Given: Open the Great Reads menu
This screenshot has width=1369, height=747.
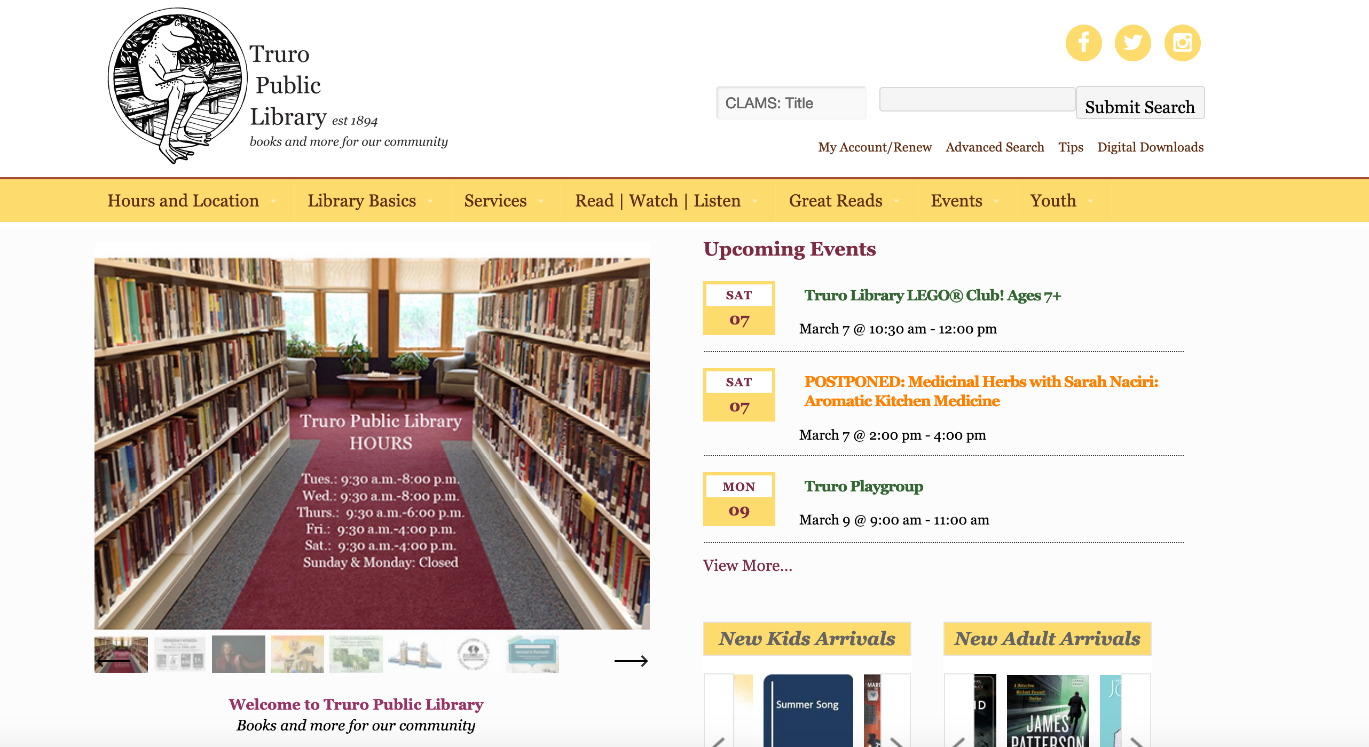Looking at the screenshot, I should coord(836,201).
